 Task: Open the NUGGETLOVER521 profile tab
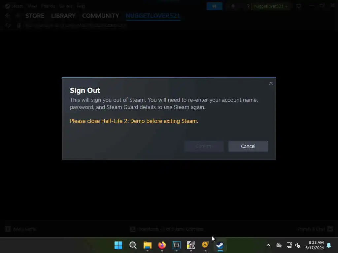153,16
